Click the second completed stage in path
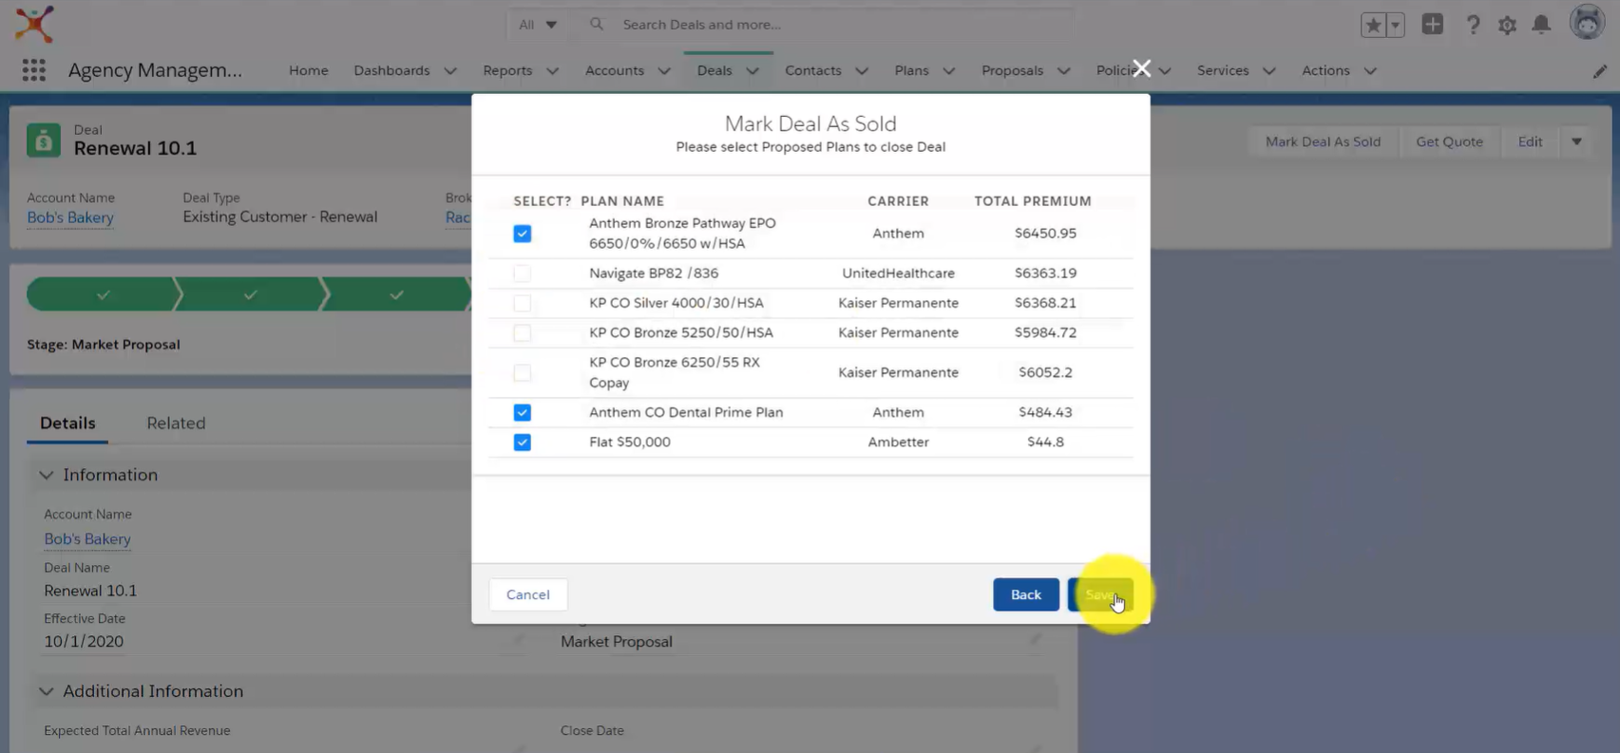The height and width of the screenshot is (753, 1620). click(250, 295)
